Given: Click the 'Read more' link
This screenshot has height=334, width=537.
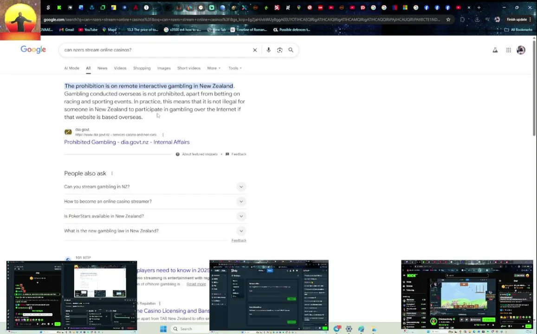Looking at the screenshot, I should 196,284.
